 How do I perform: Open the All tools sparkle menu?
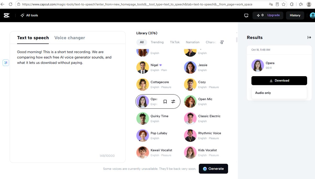coord(23,15)
